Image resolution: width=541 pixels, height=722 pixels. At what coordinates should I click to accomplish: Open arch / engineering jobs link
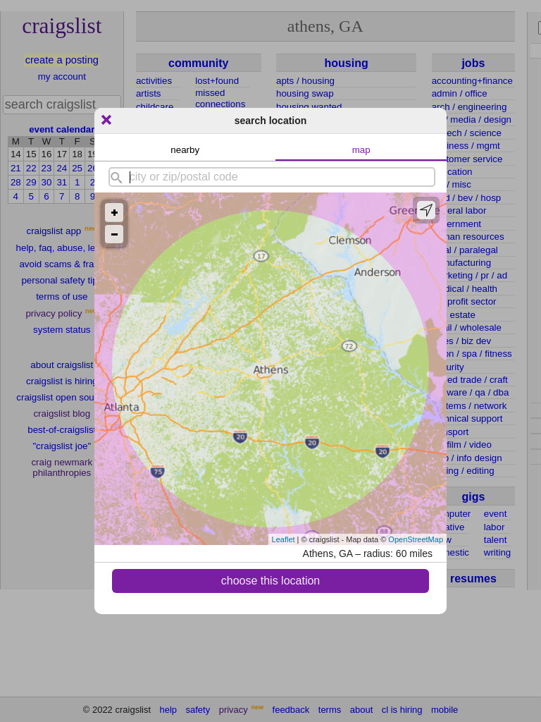(x=468, y=107)
